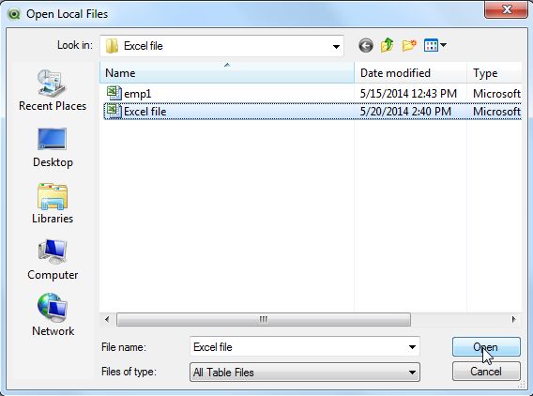Sort by the Type column header
Viewport: 533px width, 396px height.
coord(495,73)
